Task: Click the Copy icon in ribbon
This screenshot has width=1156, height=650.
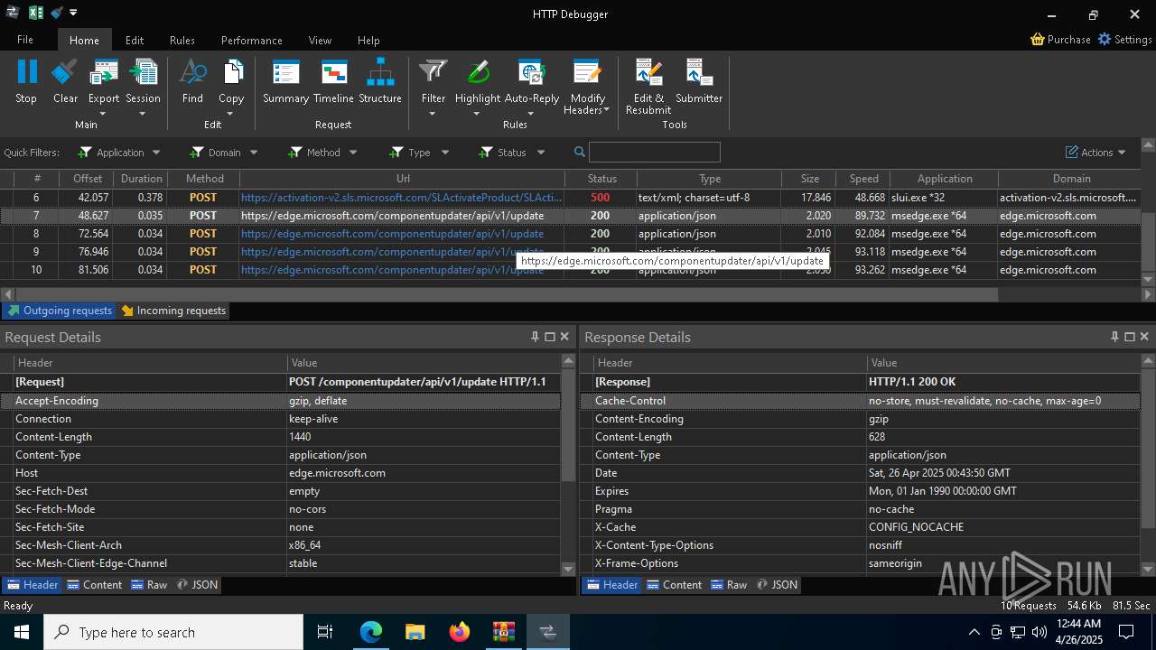Action: pyautogui.click(x=232, y=72)
